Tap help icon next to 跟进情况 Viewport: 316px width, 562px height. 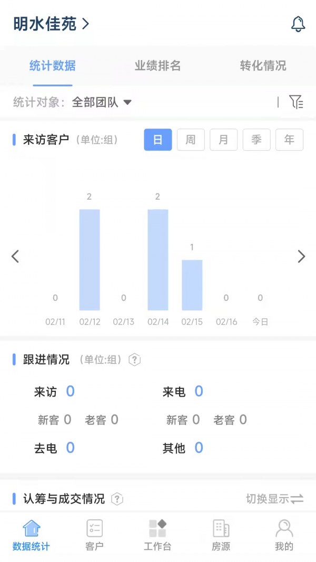(x=135, y=360)
